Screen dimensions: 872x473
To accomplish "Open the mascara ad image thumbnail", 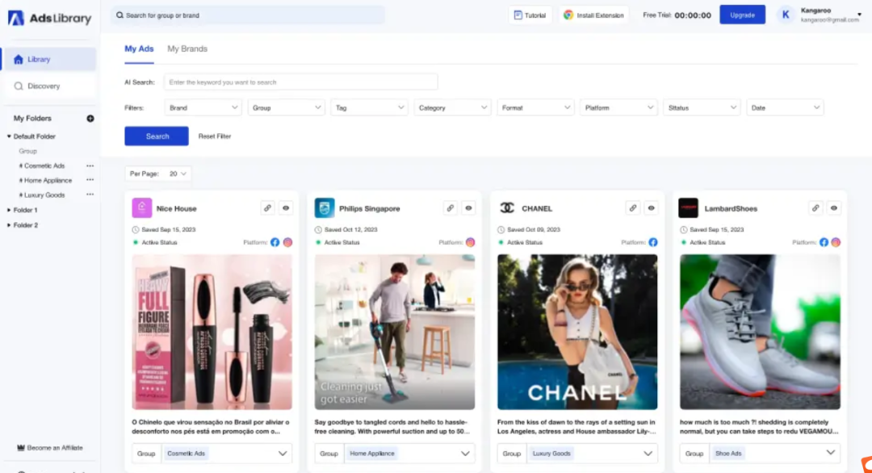I will coord(212,332).
